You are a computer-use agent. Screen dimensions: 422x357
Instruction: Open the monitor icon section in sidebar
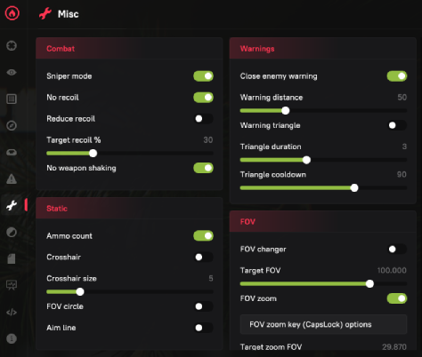coord(12,285)
